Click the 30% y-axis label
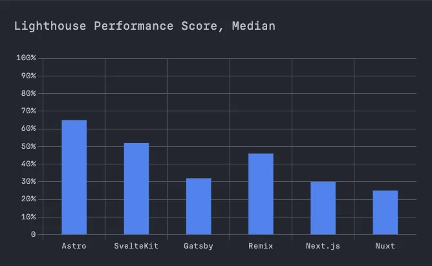This screenshot has height=266, width=432. point(28,181)
